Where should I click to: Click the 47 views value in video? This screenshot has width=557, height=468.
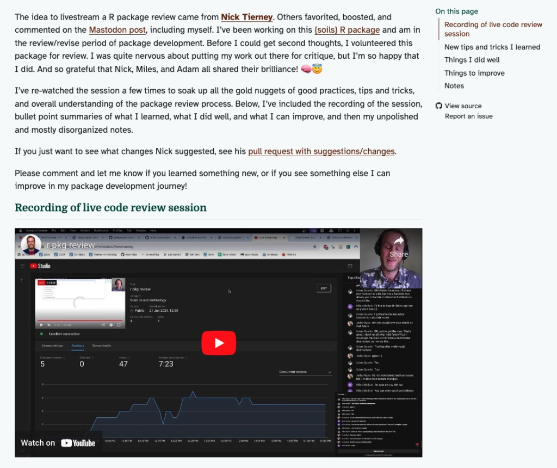tap(123, 364)
